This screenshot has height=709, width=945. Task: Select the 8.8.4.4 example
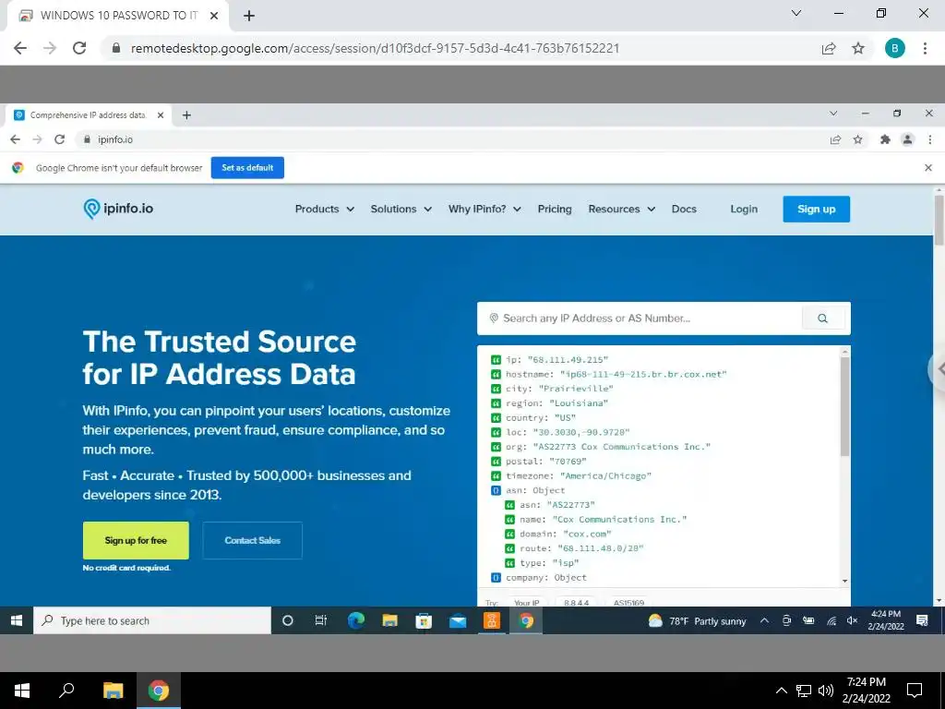pos(576,602)
